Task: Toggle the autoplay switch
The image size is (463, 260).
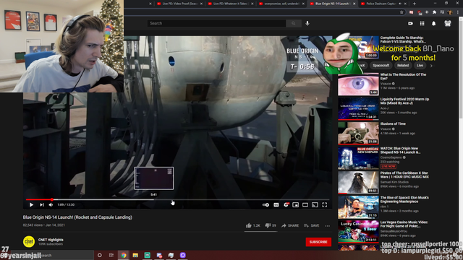Action: click(x=266, y=205)
